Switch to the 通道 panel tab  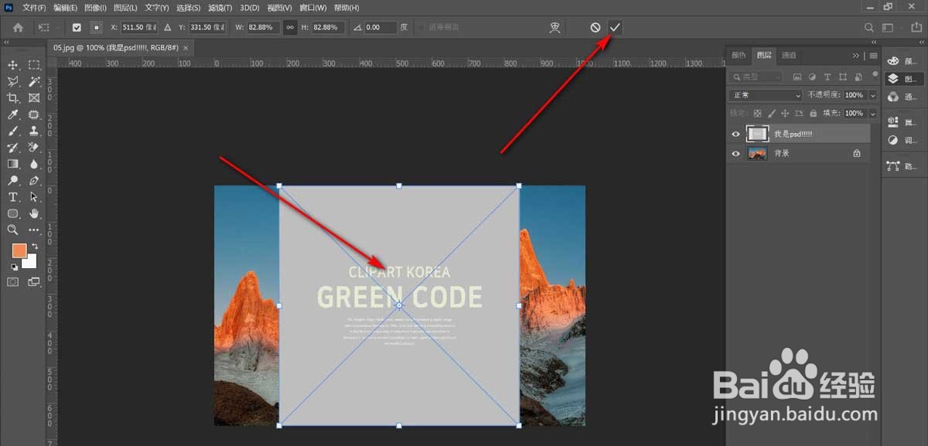788,55
